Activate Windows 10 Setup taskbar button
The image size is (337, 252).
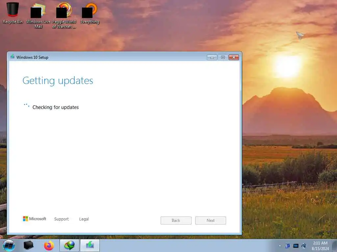[90, 245]
